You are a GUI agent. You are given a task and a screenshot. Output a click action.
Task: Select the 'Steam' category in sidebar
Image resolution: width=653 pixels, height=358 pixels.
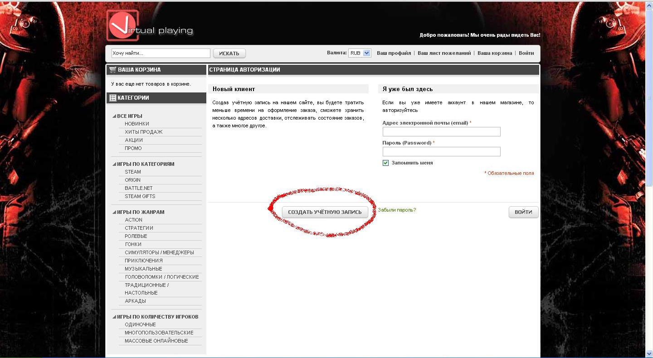click(133, 172)
